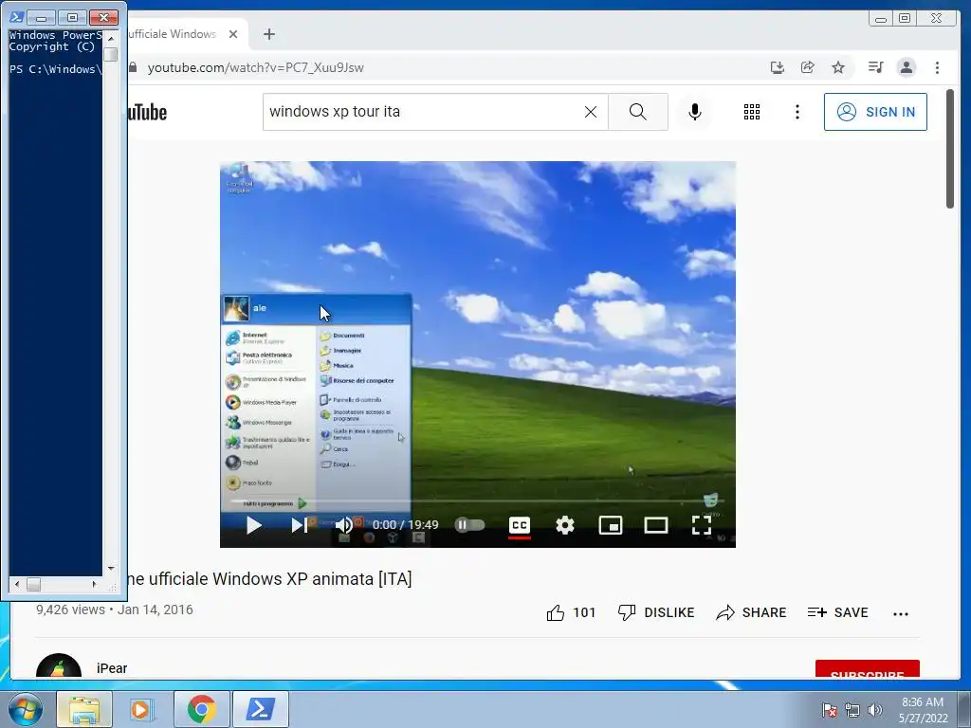Toggle closed captions CC button

520,525
